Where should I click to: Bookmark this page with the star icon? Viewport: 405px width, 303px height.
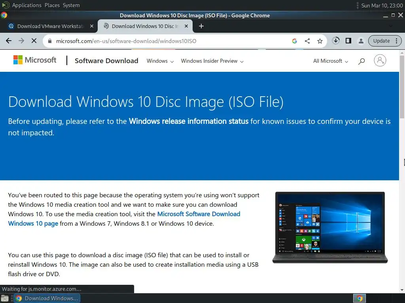[320, 41]
